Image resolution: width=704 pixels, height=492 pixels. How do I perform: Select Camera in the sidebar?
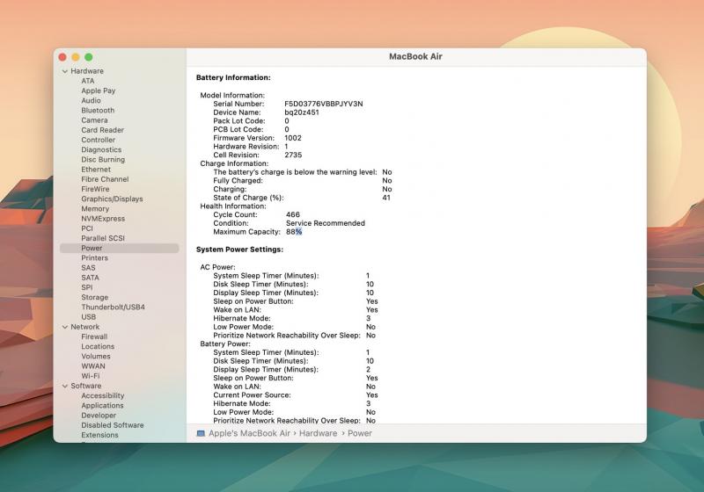tap(94, 120)
